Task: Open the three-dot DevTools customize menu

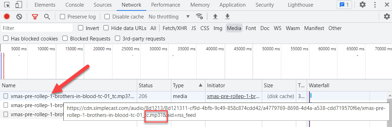Action: (375, 5)
